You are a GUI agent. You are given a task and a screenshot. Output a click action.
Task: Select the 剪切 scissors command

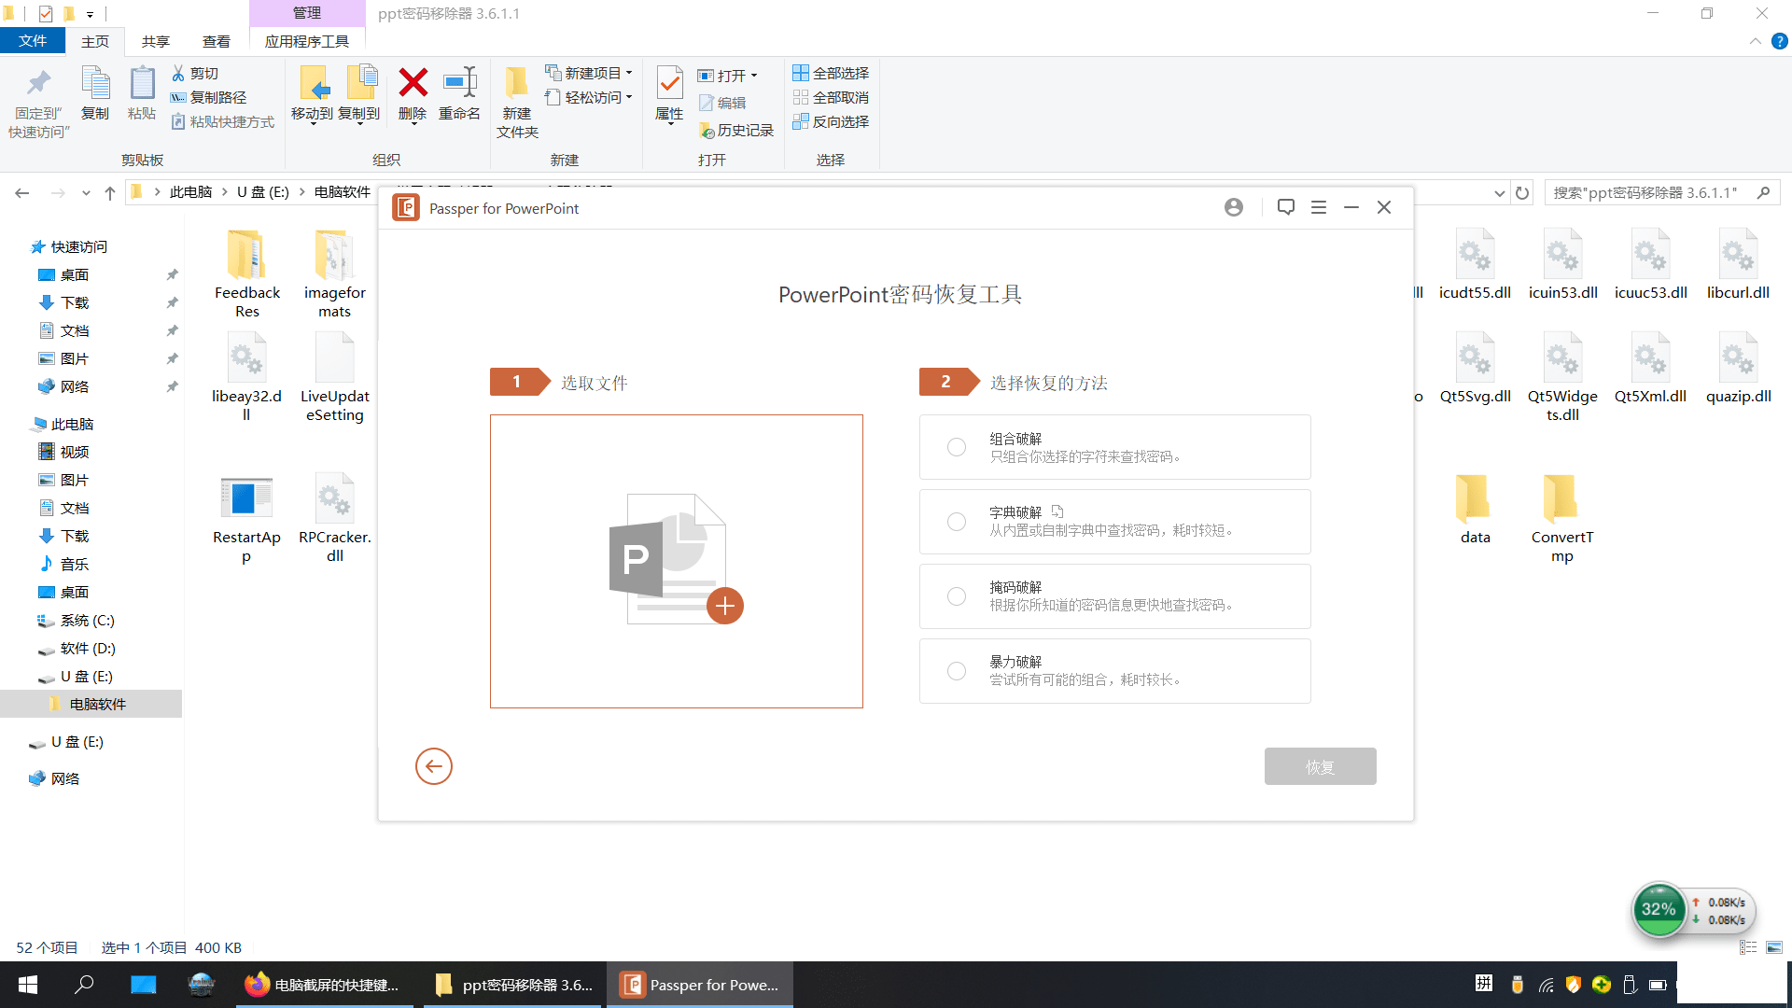(x=195, y=73)
